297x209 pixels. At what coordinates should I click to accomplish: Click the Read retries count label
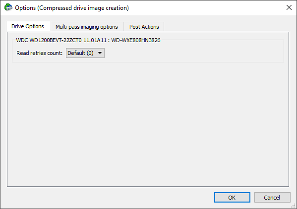click(39, 53)
